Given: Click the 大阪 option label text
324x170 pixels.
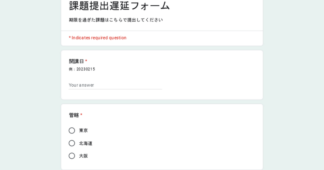Looking at the screenshot, I should coord(83,156).
